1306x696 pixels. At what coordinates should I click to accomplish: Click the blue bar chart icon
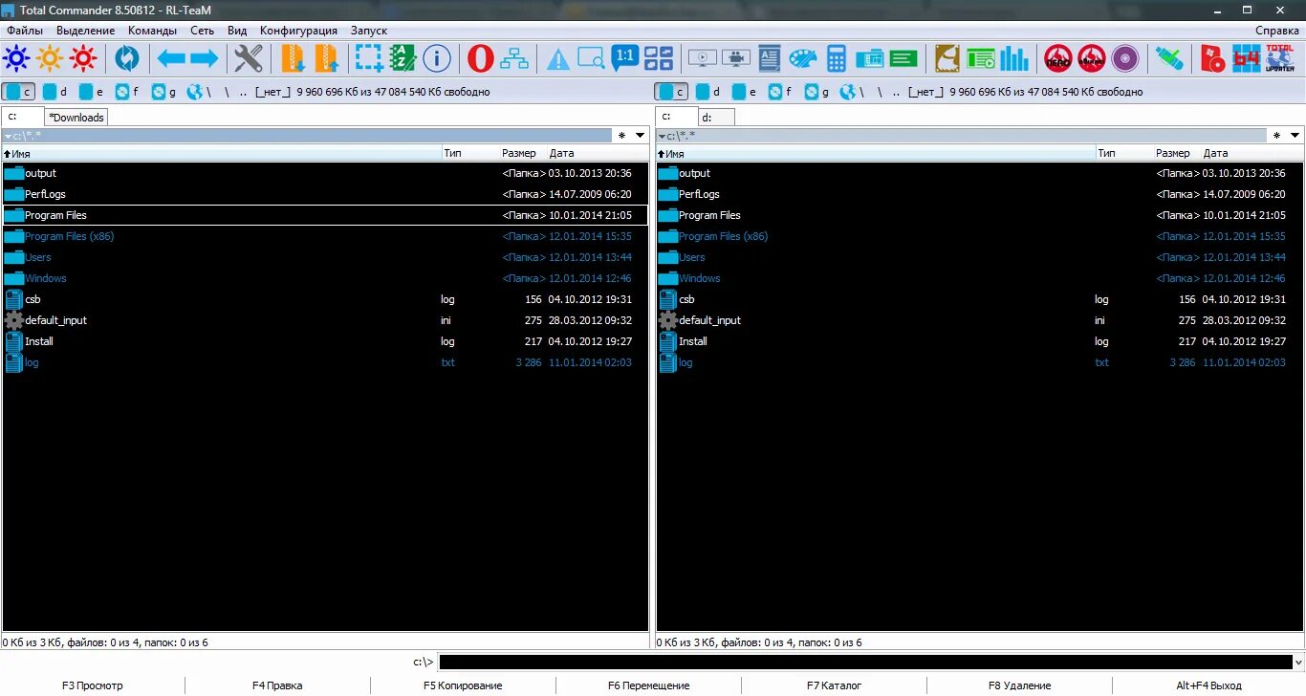click(1014, 59)
